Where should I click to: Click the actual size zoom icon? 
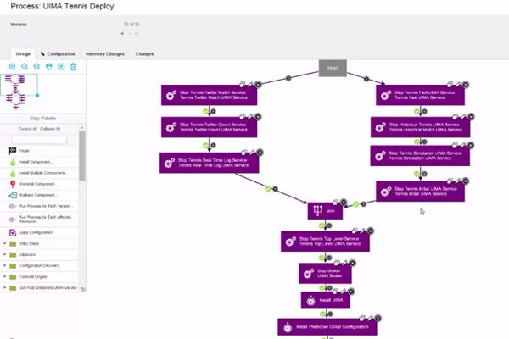(x=36, y=67)
